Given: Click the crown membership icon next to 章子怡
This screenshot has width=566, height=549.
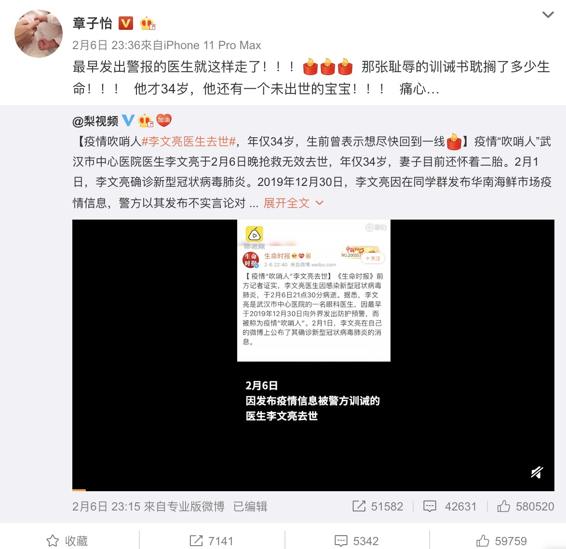Looking at the screenshot, I should 147,24.
